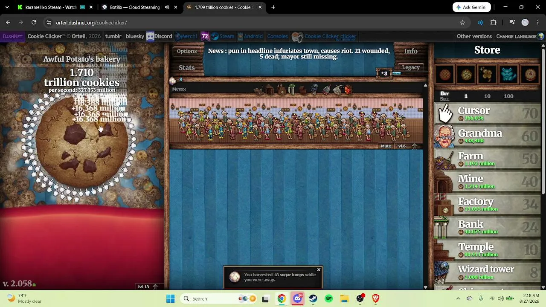The width and height of the screenshot is (546, 307).
Task: Open the Discord icon in the taskbar
Action: pyautogui.click(x=297, y=298)
